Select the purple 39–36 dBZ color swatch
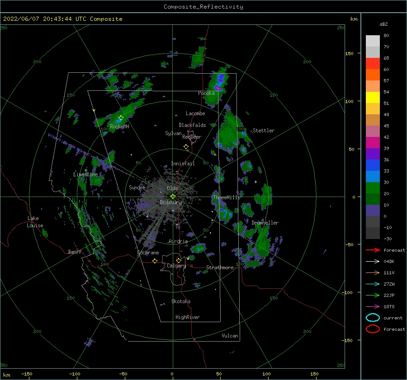 pos(373,154)
